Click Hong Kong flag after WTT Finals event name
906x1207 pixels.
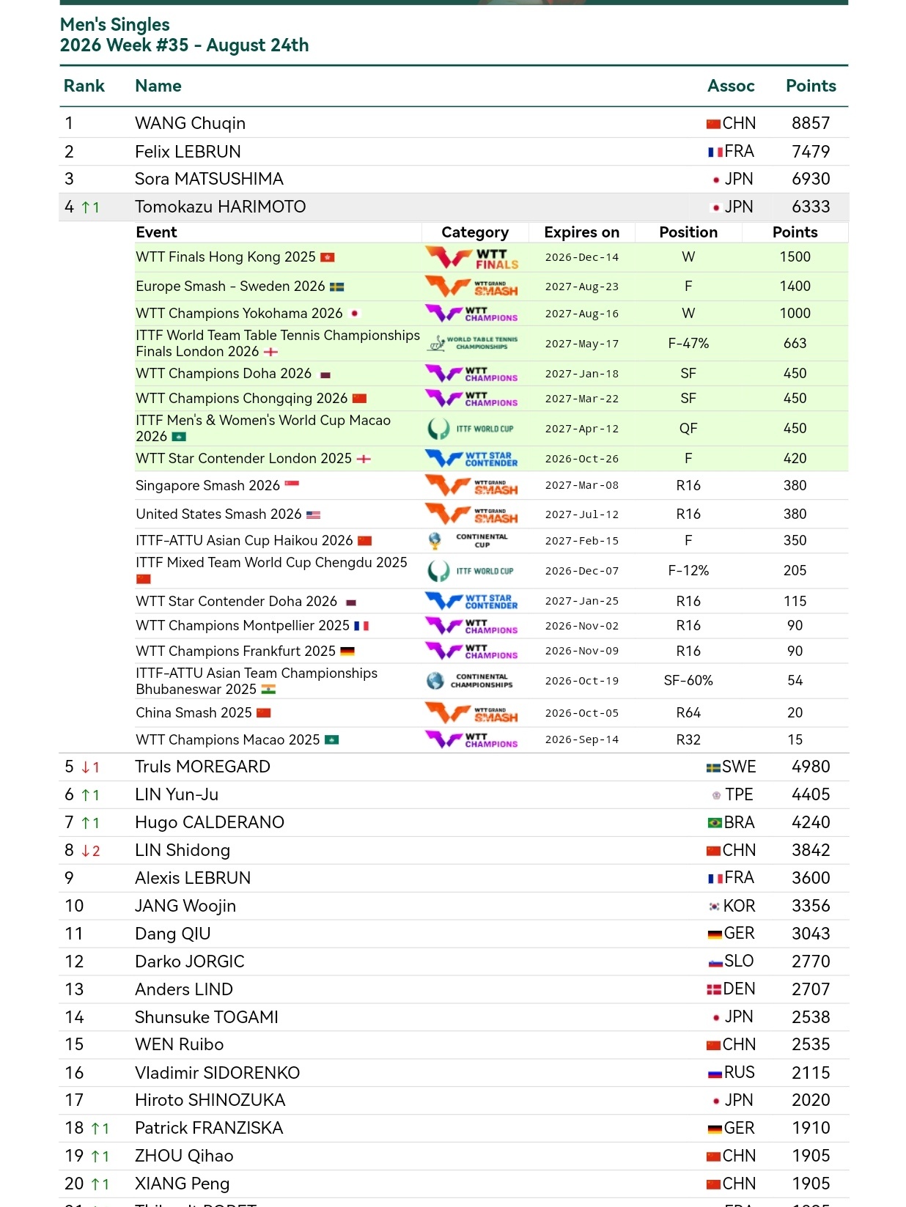tap(328, 257)
